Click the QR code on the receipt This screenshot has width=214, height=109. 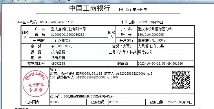click(181, 80)
